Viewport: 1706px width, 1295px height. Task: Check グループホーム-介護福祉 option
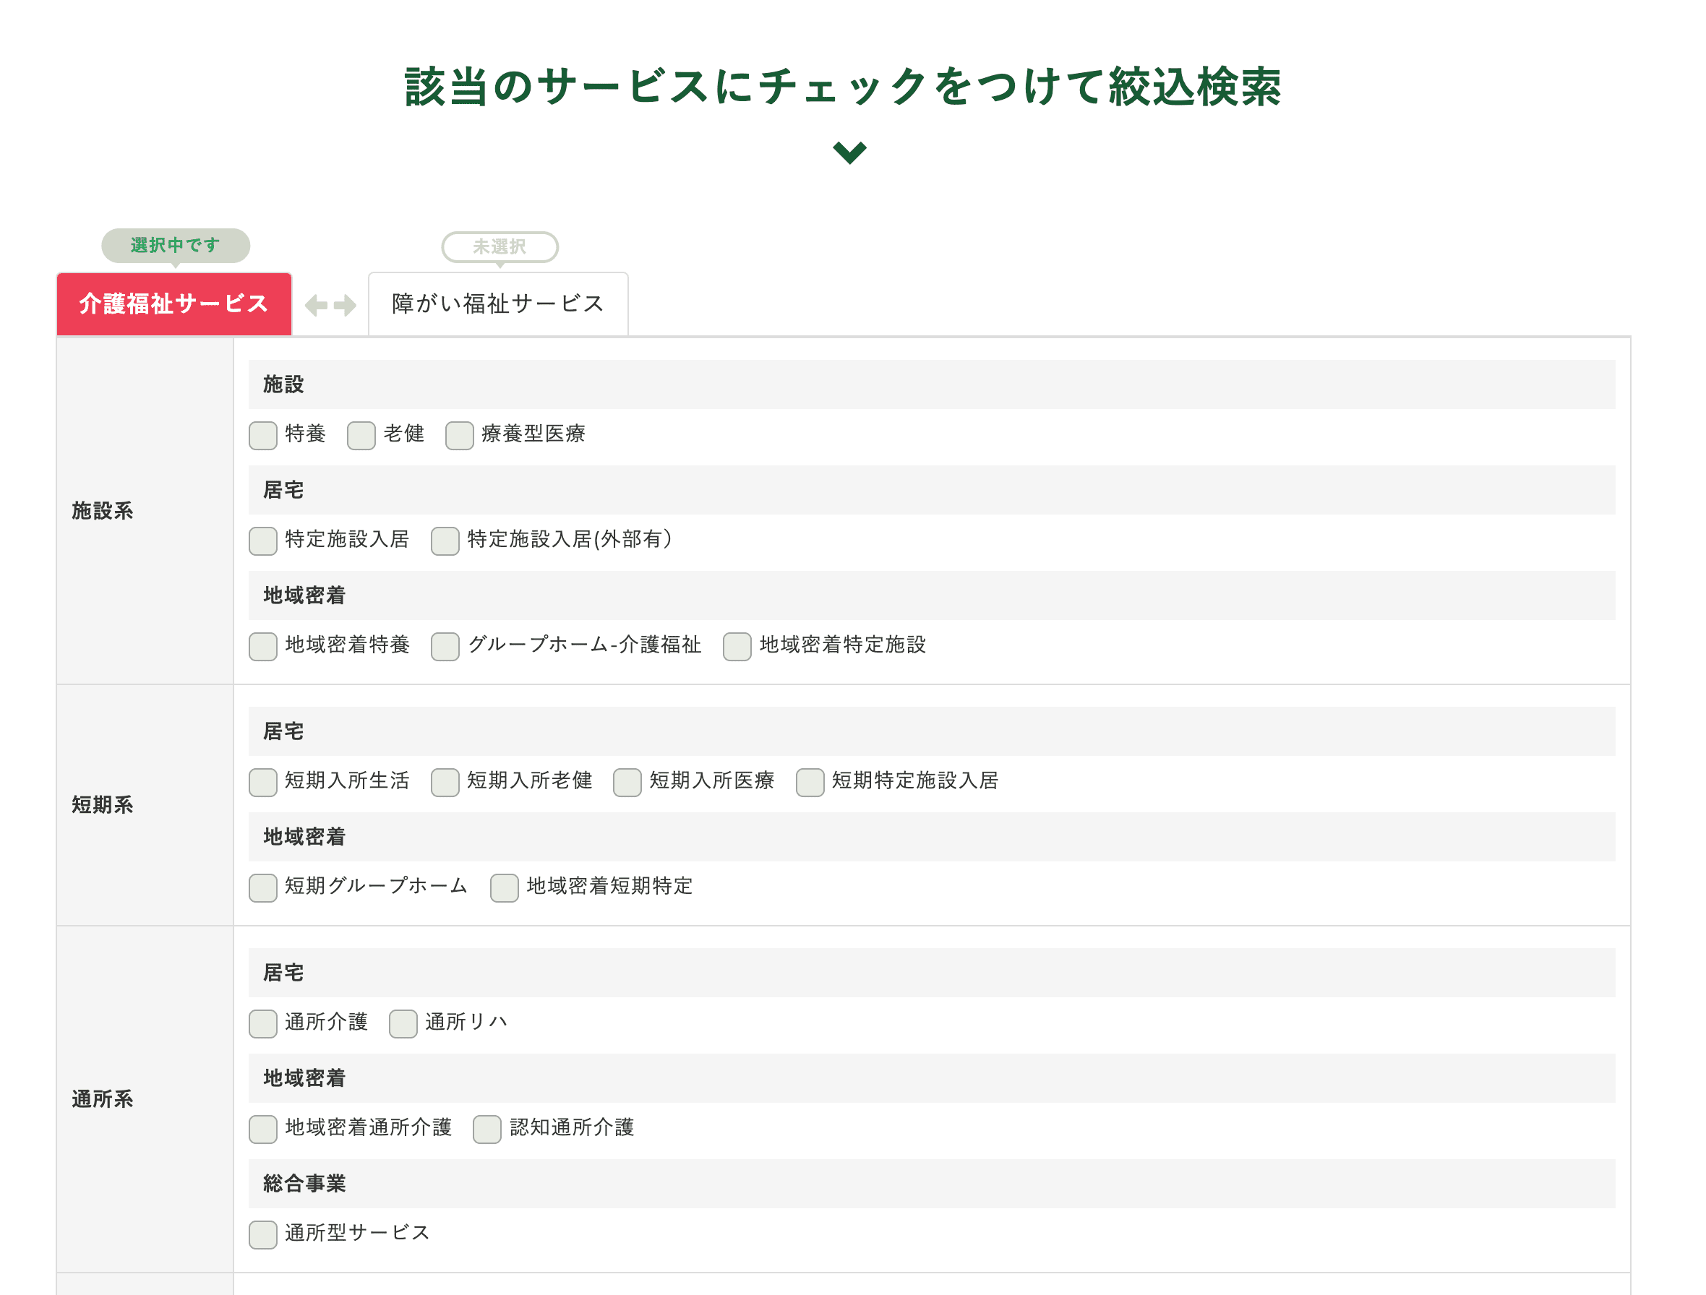coord(445,647)
